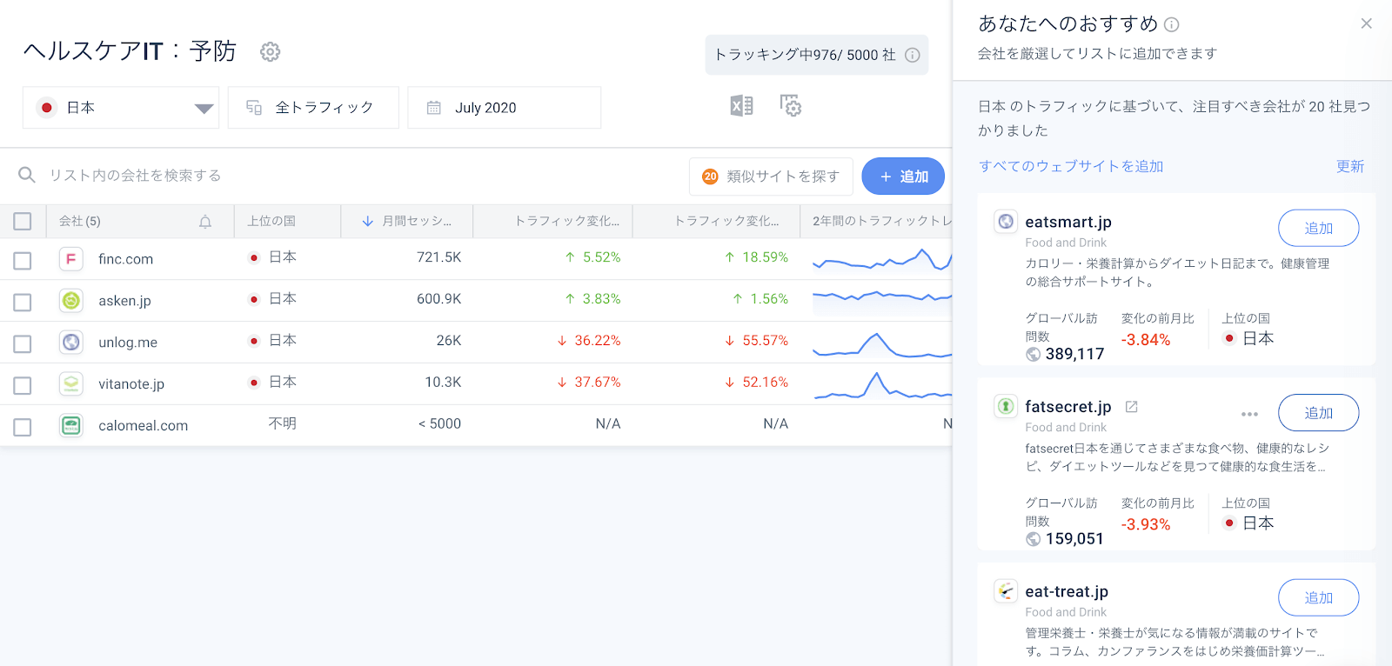Click すべてのウェブサイトを追加 link
The height and width of the screenshot is (666, 1392).
[1071, 166]
